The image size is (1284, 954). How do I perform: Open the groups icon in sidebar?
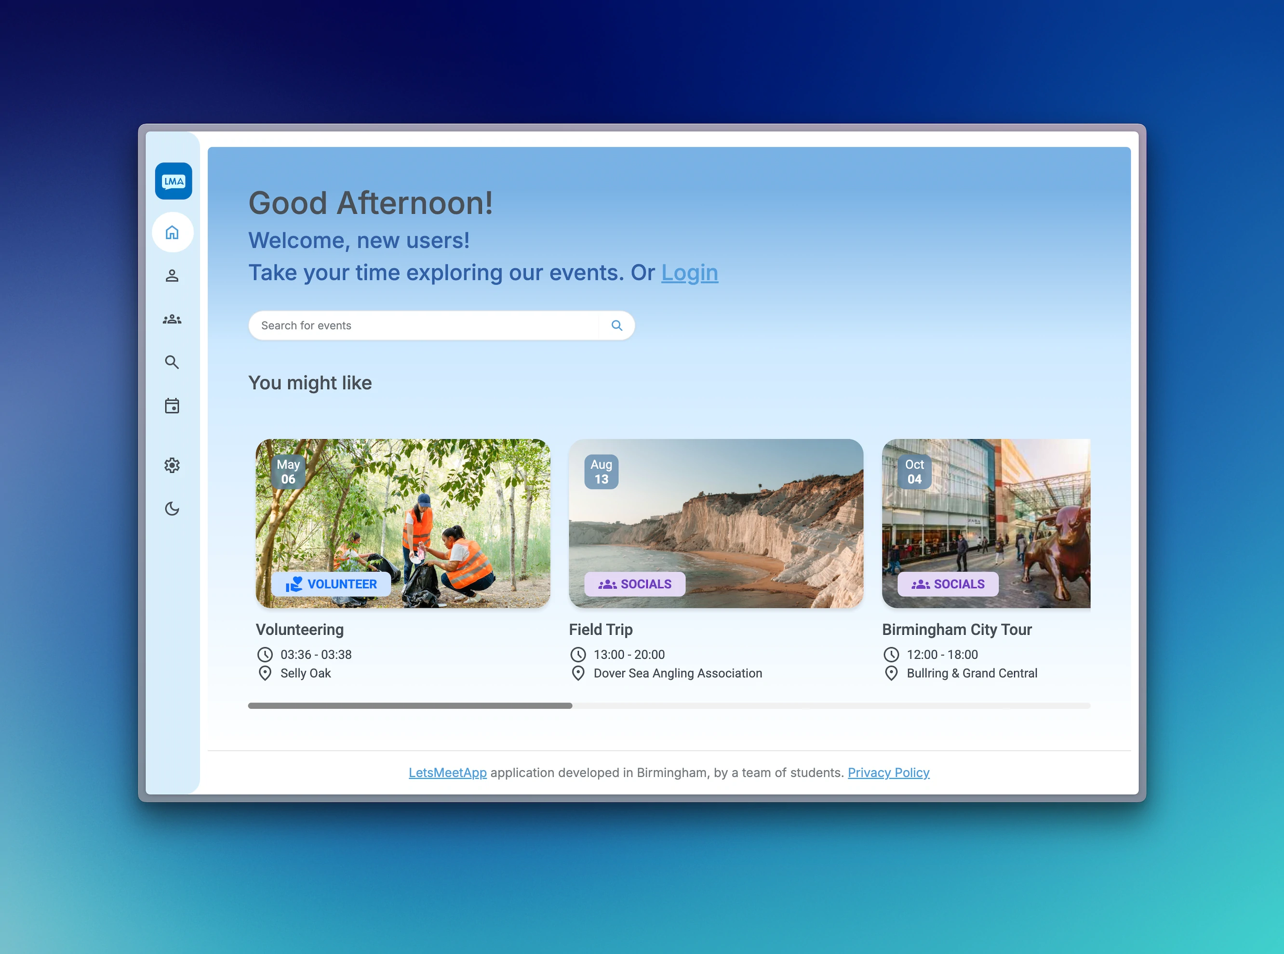pyautogui.click(x=172, y=319)
